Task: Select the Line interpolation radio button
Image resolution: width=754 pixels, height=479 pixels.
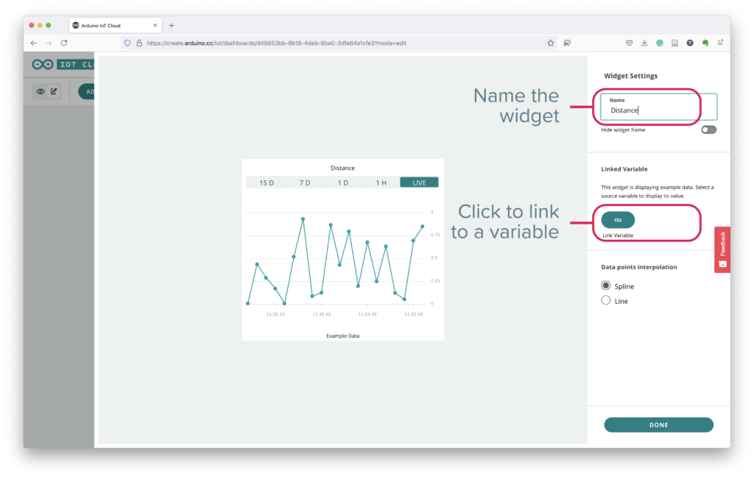Action: (x=606, y=301)
